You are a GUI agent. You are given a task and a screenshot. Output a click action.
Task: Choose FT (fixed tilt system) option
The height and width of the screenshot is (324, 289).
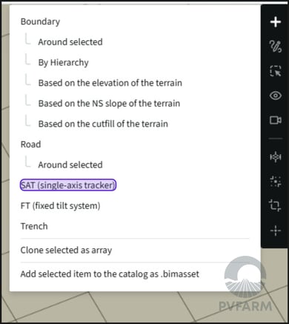pos(60,205)
